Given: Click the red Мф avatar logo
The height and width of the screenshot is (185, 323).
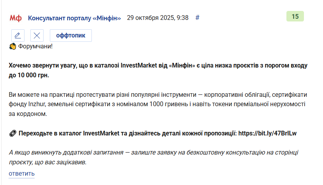Looking at the screenshot, I should tap(16, 18).
